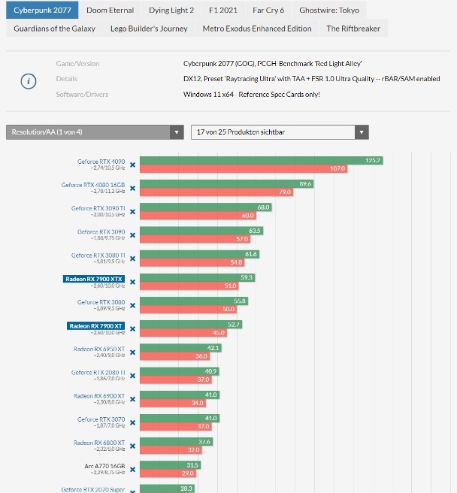Click the X icon beside Geforce RTX 3090
457x493 pixels.
[133, 235]
